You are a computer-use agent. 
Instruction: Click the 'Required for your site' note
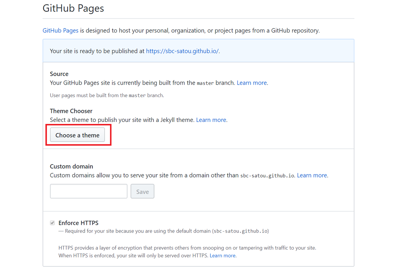tap(164, 231)
